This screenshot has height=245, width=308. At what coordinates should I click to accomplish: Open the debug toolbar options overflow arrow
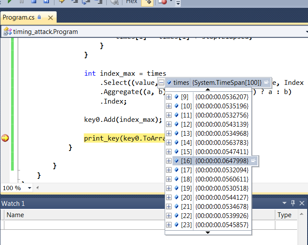pos(178,3)
